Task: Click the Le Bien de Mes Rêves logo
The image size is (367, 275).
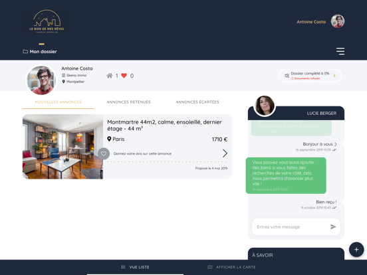Action: tap(47, 21)
